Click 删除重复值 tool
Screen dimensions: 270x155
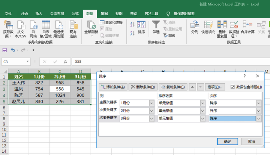(x=222, y=29)
